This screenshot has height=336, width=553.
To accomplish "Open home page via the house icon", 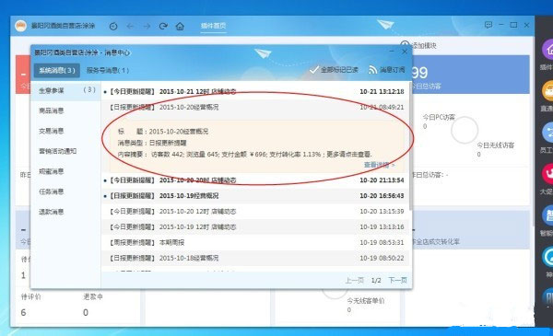I will (180, 26).
